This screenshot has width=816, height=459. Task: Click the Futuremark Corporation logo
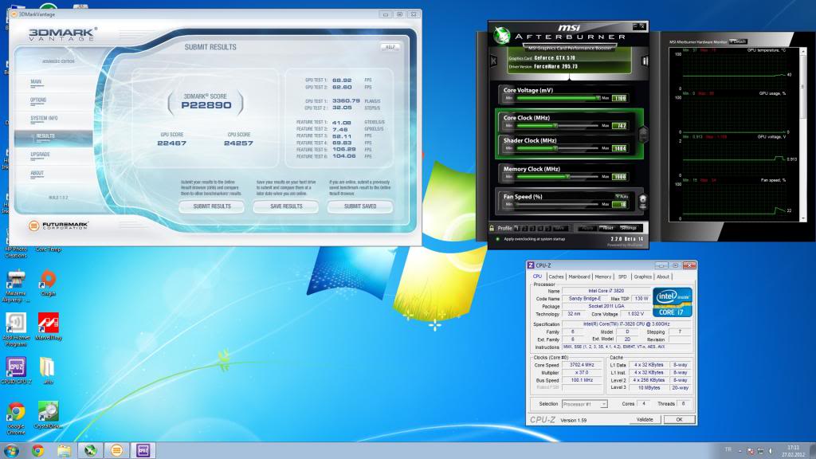58,226
